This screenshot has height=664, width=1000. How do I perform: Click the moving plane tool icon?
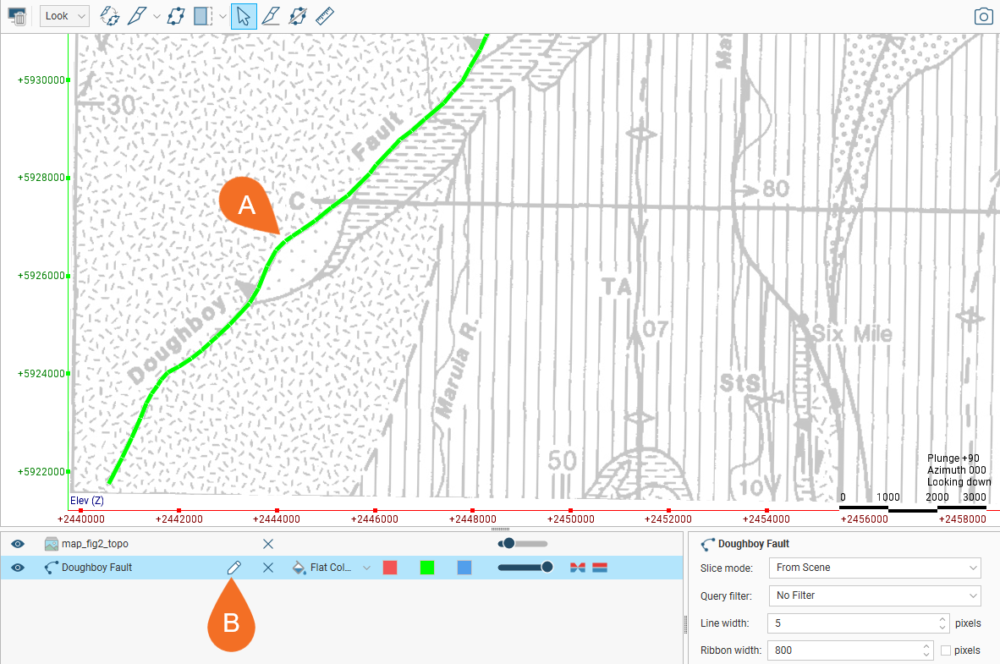(x=176, y=16)
